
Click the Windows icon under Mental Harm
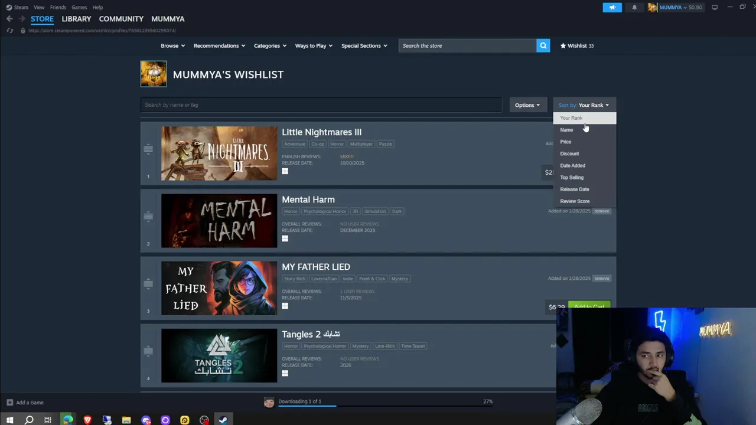click(285, 238)
